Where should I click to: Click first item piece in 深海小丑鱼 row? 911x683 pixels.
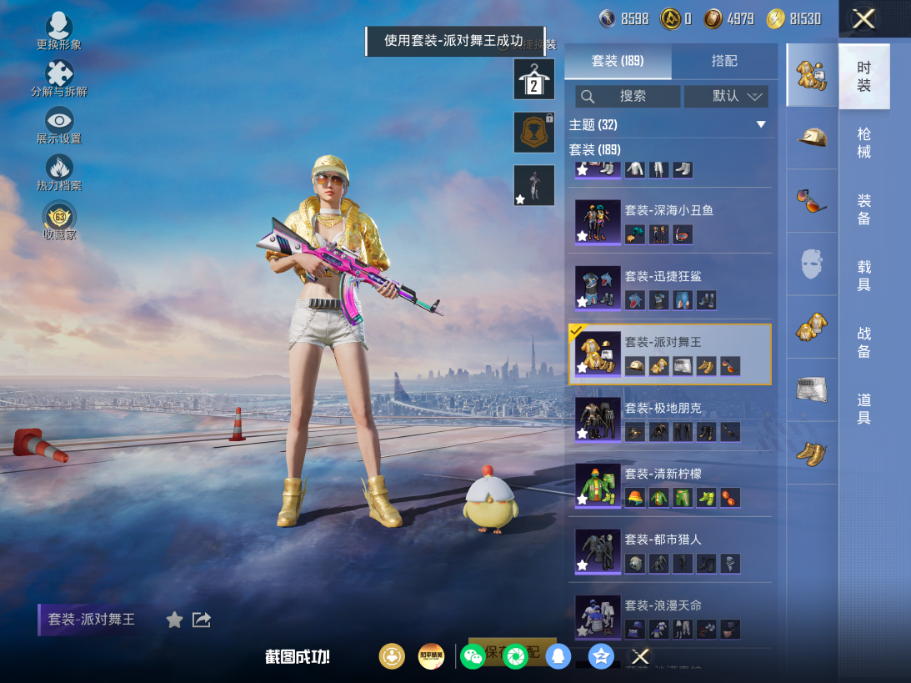635,234
